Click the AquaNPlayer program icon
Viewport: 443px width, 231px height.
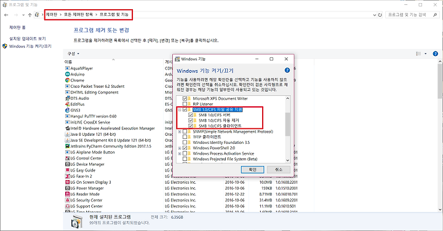[x=67, y=68]
